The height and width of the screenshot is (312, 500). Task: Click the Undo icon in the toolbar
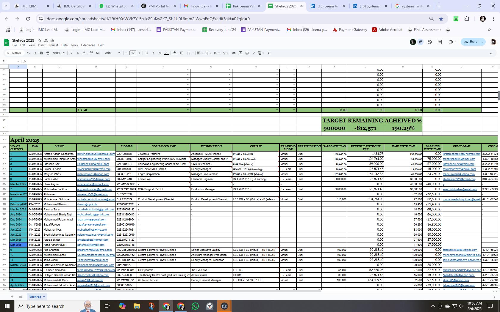(28, 53)
